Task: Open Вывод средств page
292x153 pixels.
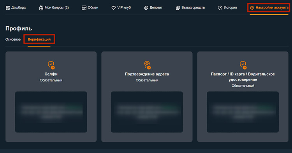Action: click(190, 8)
